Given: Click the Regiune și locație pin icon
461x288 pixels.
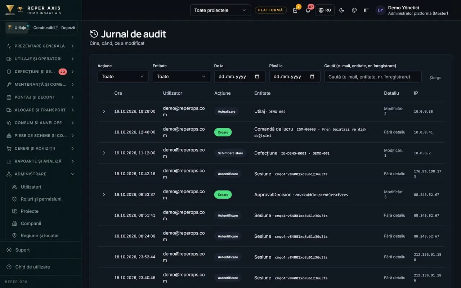Looking at the screenshot, I should (14, 235).
